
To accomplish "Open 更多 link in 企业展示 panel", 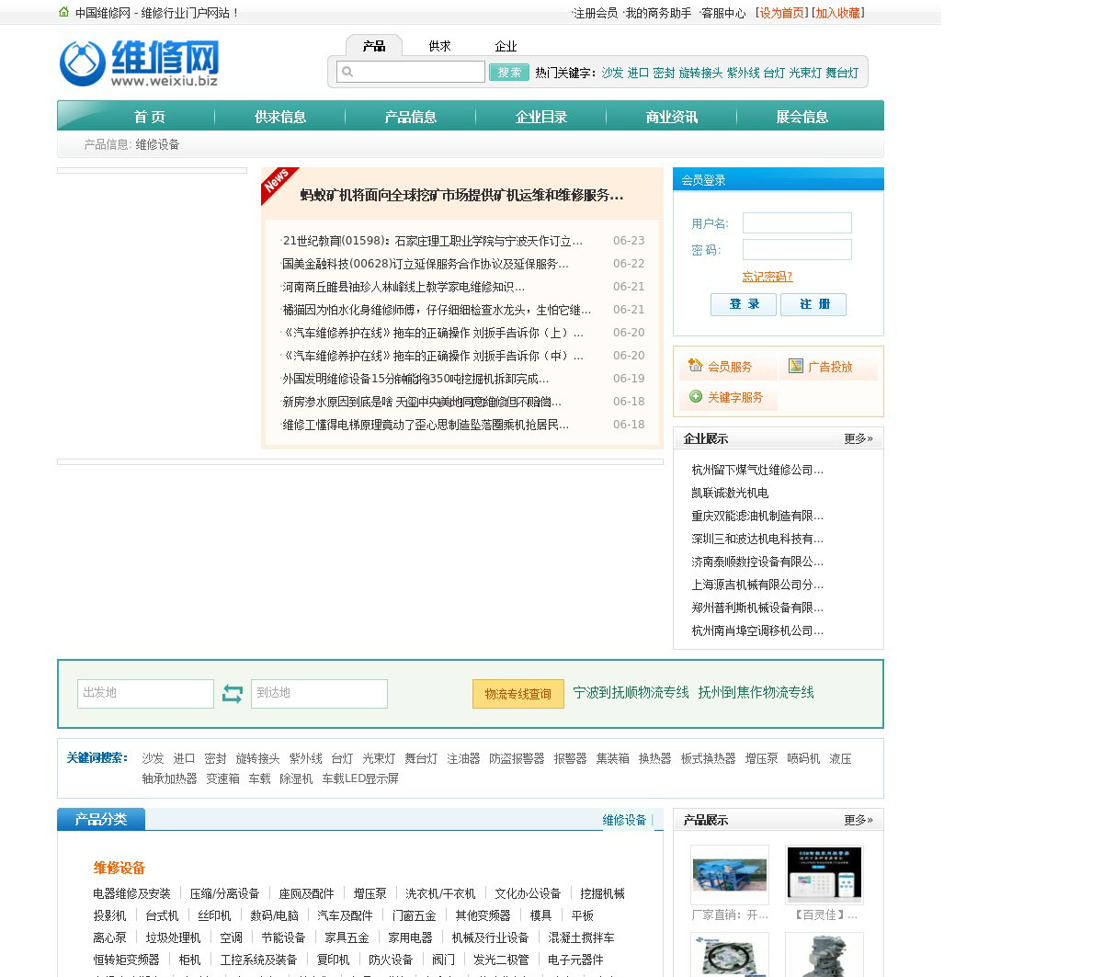I will click(859, 438).
